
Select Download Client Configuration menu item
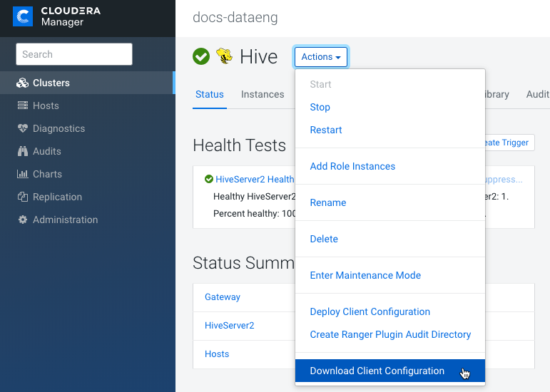377,371
